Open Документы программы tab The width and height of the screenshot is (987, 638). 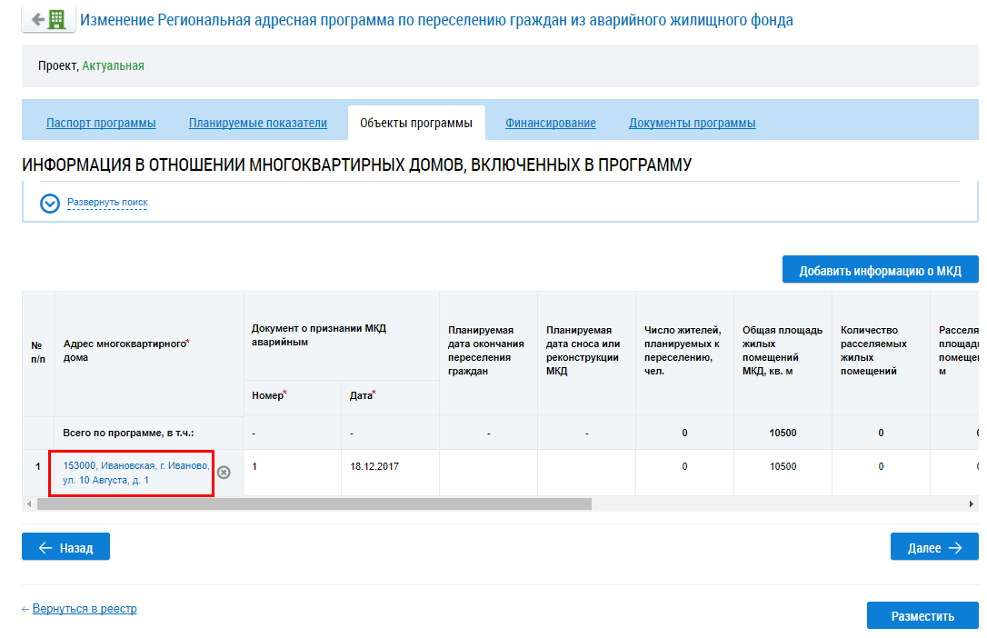click(x=693, y=123)
